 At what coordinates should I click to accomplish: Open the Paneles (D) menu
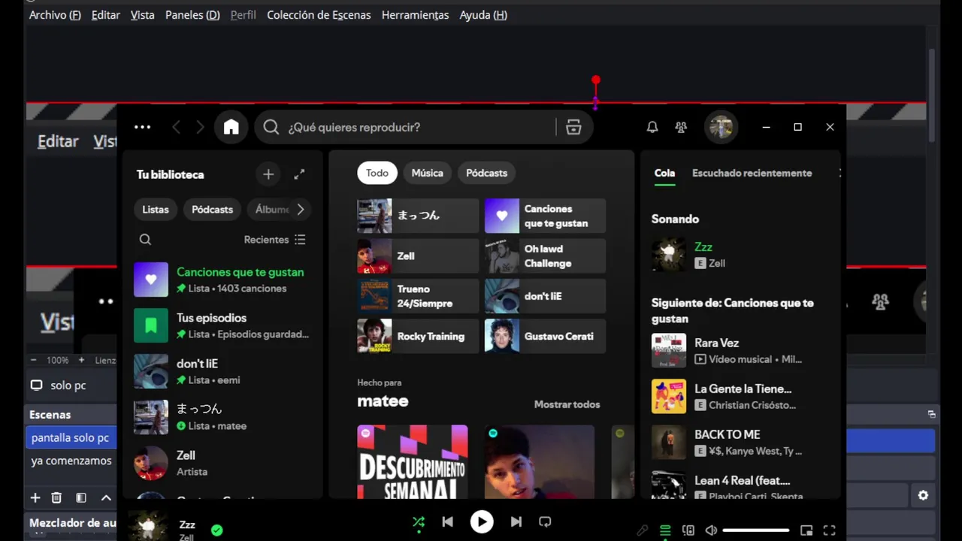192,15
